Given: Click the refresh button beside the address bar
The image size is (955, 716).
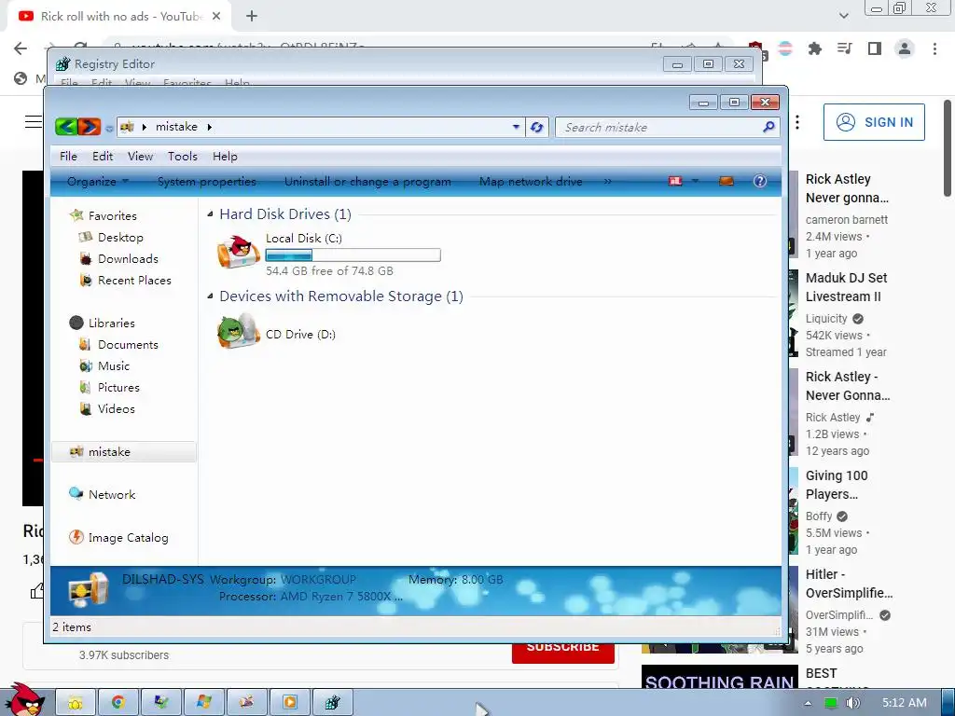Looking at the screenshot, I should [x=536, y=127].
